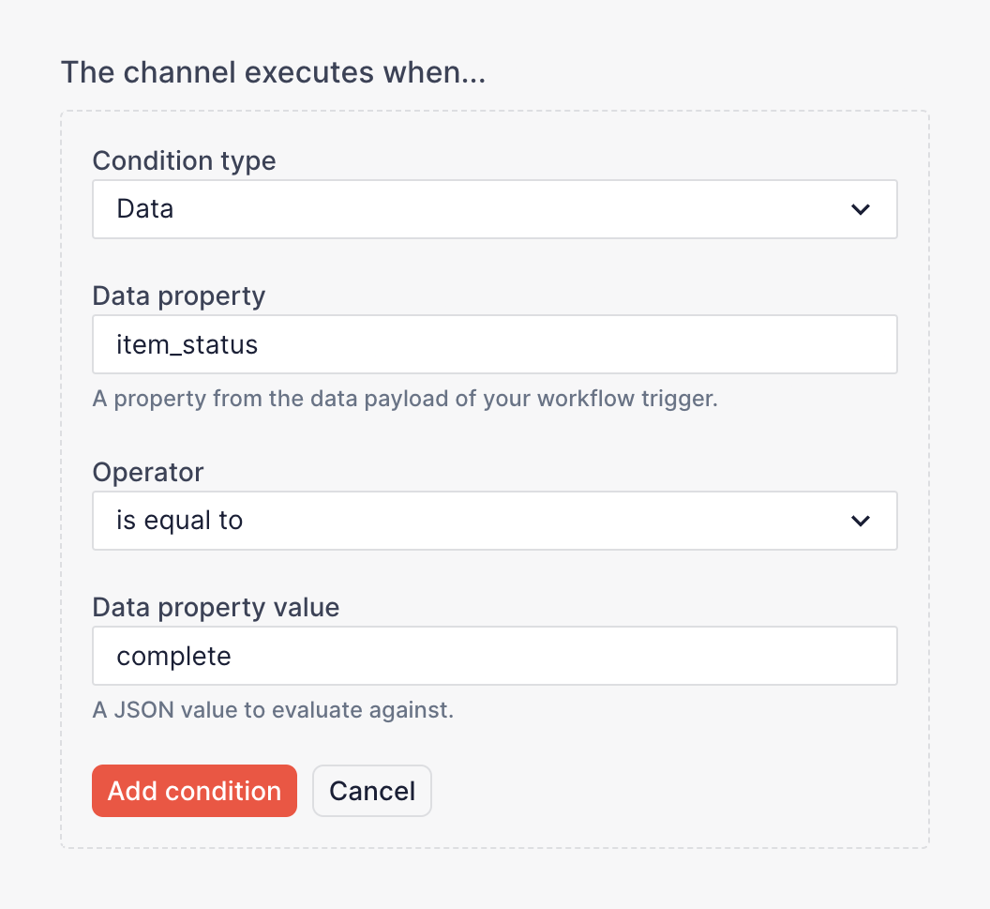Screen dimensions: 990x909
Task: Click the Data property label
Action: [178, 295]
